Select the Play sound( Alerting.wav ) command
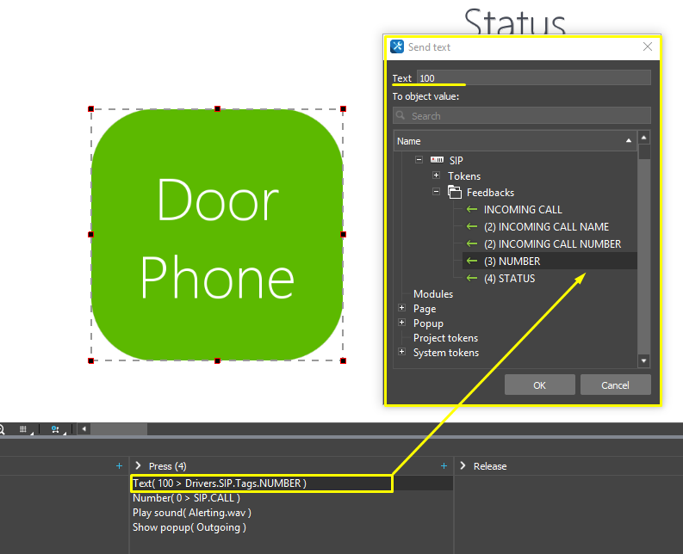 click(x=191, y=513)
